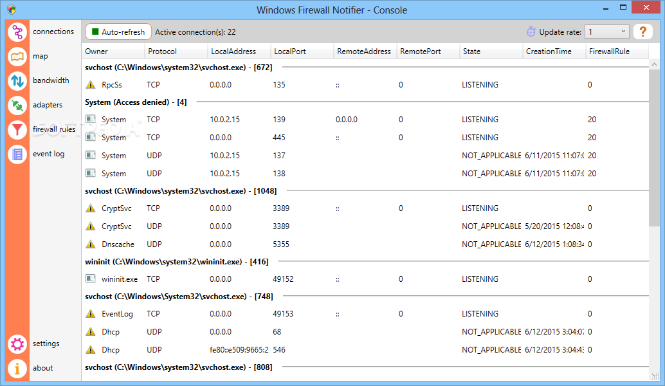Sort by Owner column header
Image resolution: width=665 pixels, height=386 pixels.
pyautogui.click(x=113, y=51)
